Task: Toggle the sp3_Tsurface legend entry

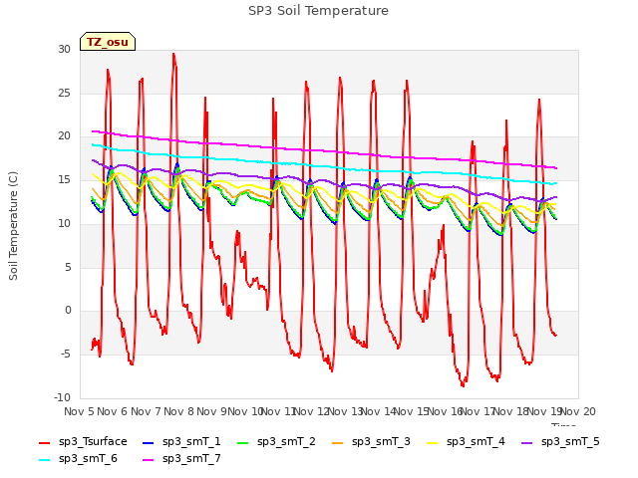Action: click(83, 442)
